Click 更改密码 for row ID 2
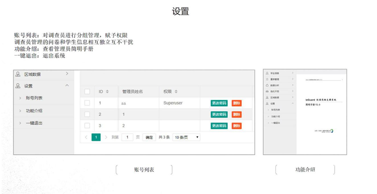 point(219,114)
